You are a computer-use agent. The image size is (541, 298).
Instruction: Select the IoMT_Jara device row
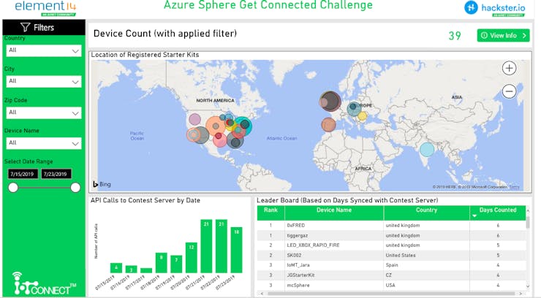coord(391,265)
